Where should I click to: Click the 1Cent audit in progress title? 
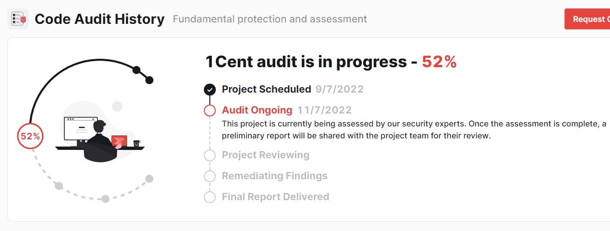[x=306, y=62]
